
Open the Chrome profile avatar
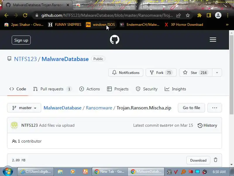(x=218, y=15)
